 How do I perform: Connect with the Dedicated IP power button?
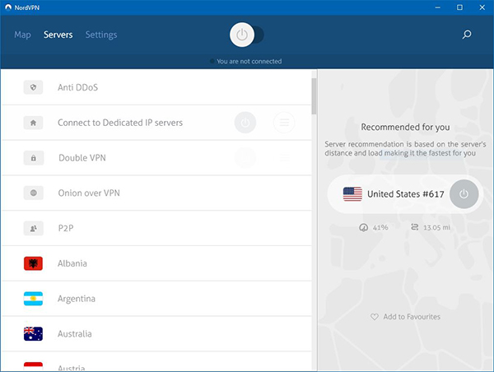(245, 123)
